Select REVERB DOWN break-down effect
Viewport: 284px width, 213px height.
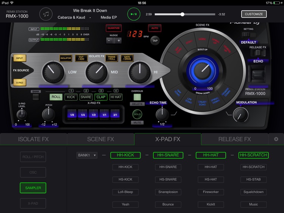226,92
